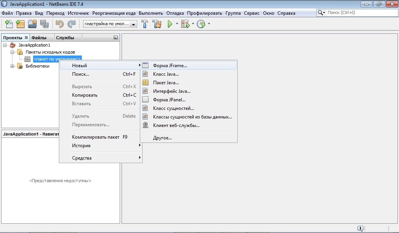Open the Справка menu

pos(286,13)
